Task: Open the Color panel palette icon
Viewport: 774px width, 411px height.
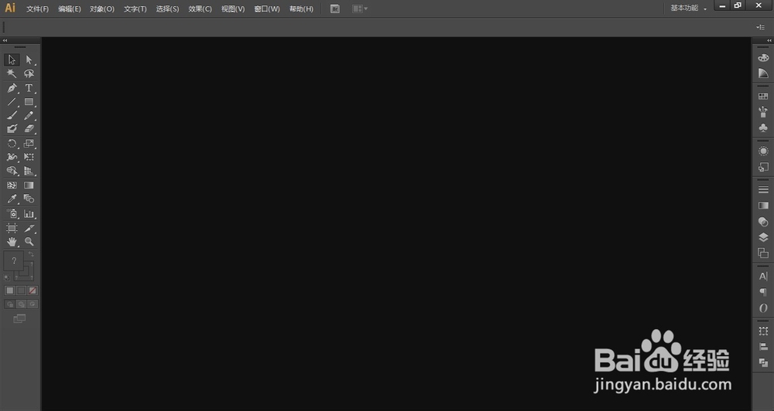Action: [x=763, y=58]
